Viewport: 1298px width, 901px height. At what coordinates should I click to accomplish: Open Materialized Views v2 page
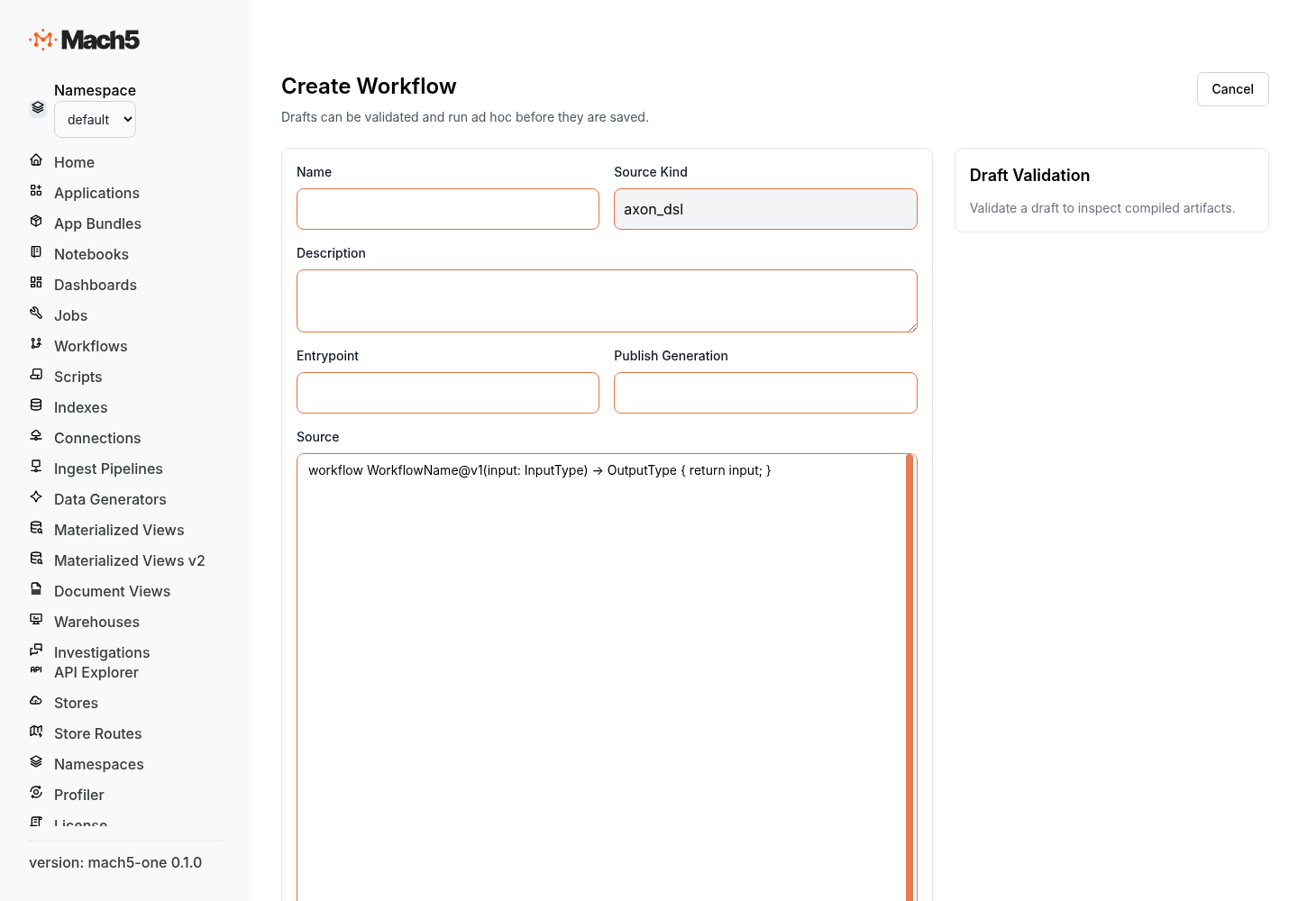(x=129, y=560)
